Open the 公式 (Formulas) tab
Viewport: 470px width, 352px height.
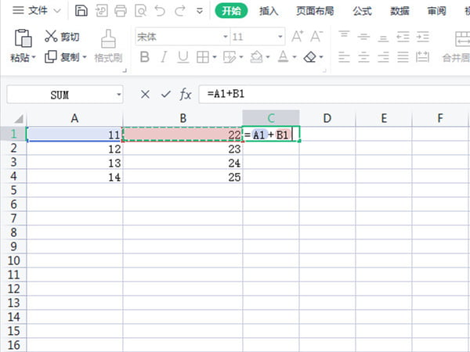[x=362, y=11]
